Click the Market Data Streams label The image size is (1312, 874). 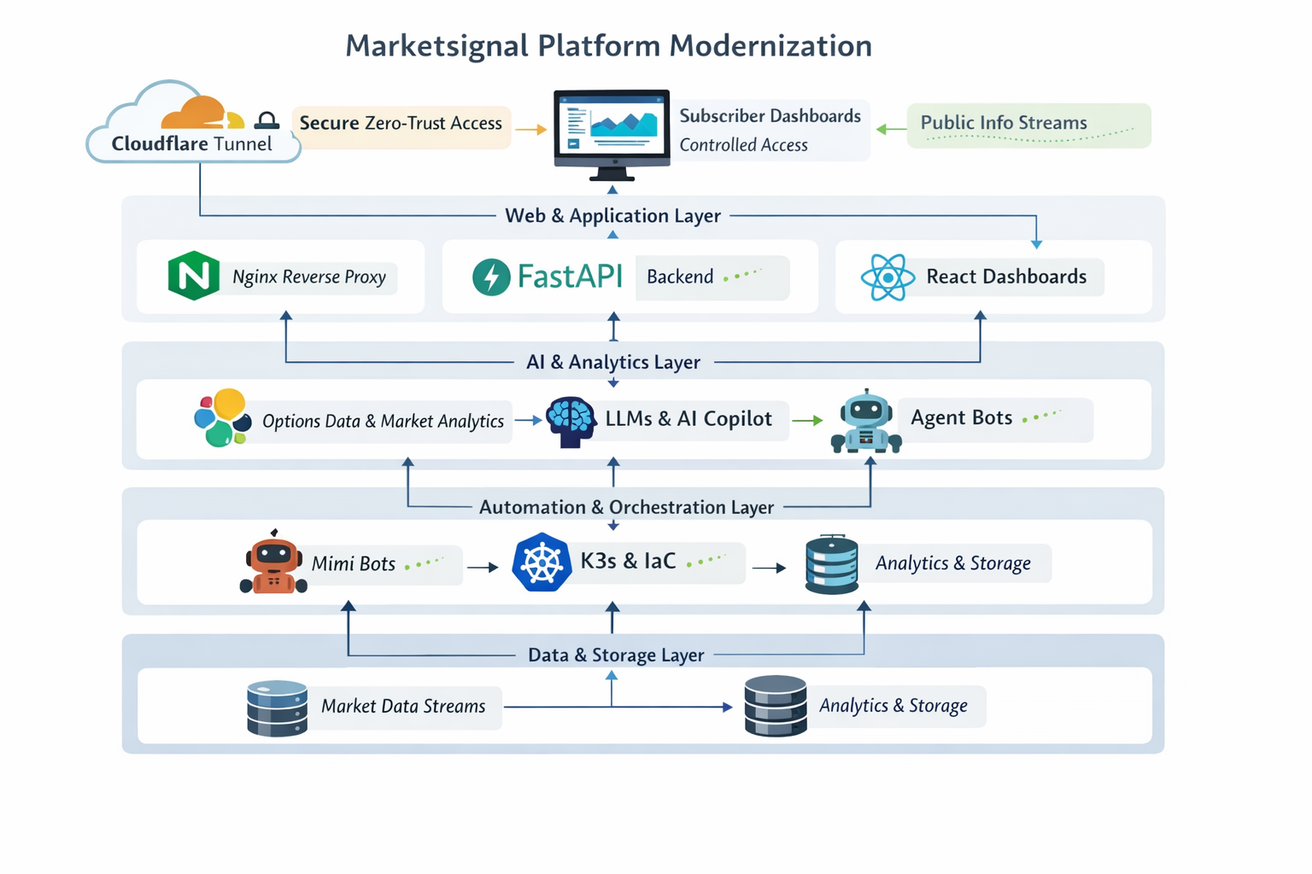coord(403,707)
